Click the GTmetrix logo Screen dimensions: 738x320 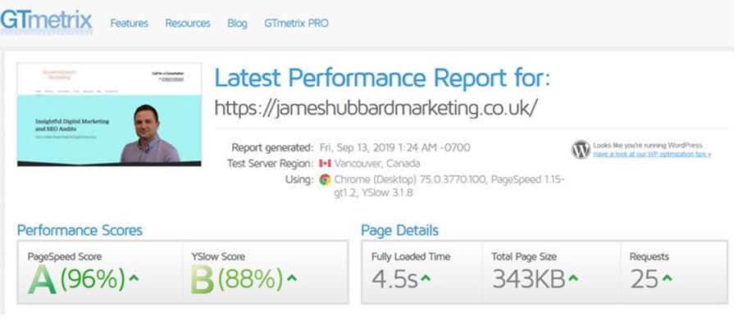46,22
